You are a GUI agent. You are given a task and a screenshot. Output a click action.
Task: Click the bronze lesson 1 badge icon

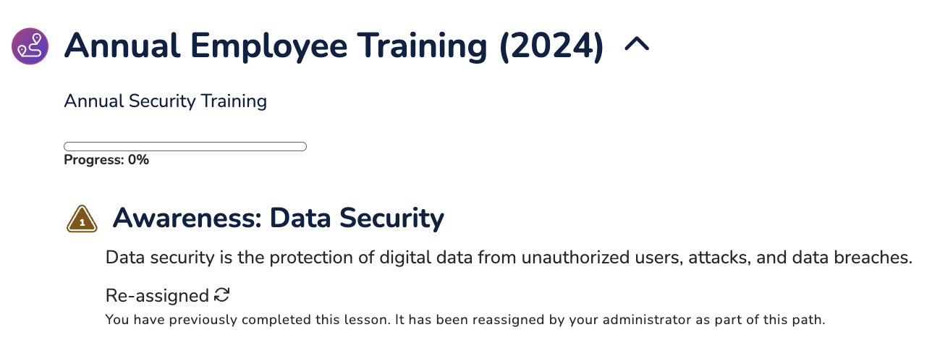click(x=82, y=219)
